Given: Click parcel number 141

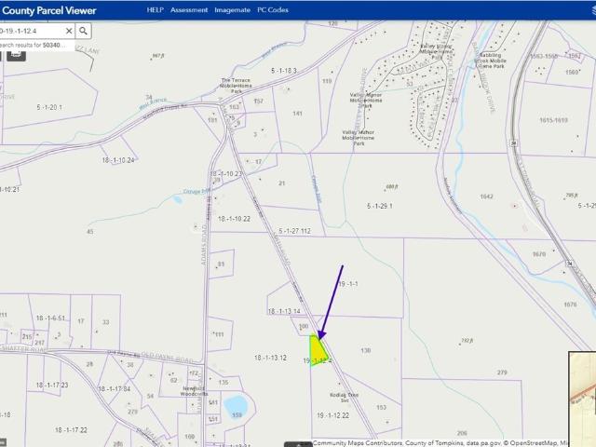Looking at the screenshot, I should point(297,114).
